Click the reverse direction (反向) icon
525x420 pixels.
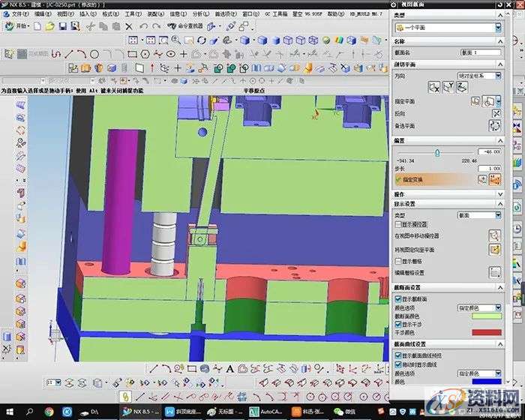496,112
